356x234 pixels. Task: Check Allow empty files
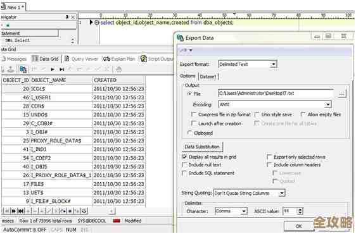(303, 114)
